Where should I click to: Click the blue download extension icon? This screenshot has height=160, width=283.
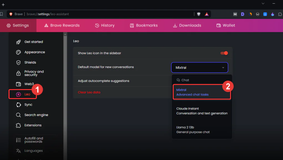click(x=265, y=14)
